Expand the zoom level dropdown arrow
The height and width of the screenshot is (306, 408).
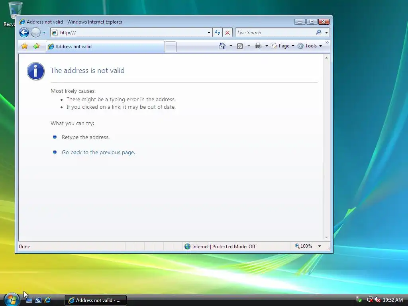tap(320, 246)
